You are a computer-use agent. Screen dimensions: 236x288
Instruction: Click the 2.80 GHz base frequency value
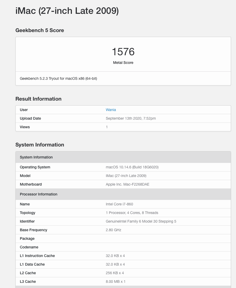click(113, 230)
